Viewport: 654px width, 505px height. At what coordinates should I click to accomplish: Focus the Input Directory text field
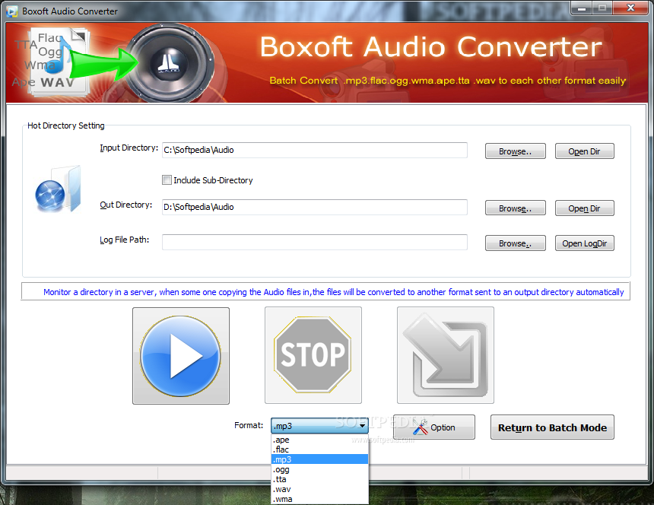coord(315,150)
